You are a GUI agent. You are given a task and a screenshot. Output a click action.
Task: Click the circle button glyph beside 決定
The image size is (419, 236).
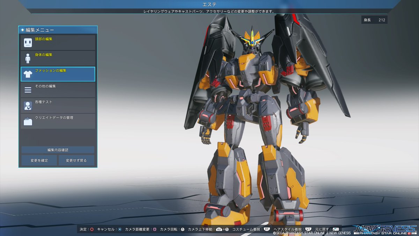pyautogui.click(x=92, y=229)
